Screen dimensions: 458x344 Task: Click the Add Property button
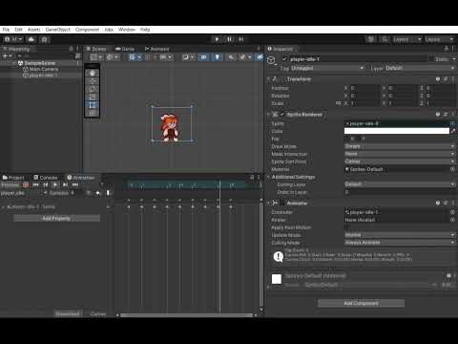tap(56, 218)
